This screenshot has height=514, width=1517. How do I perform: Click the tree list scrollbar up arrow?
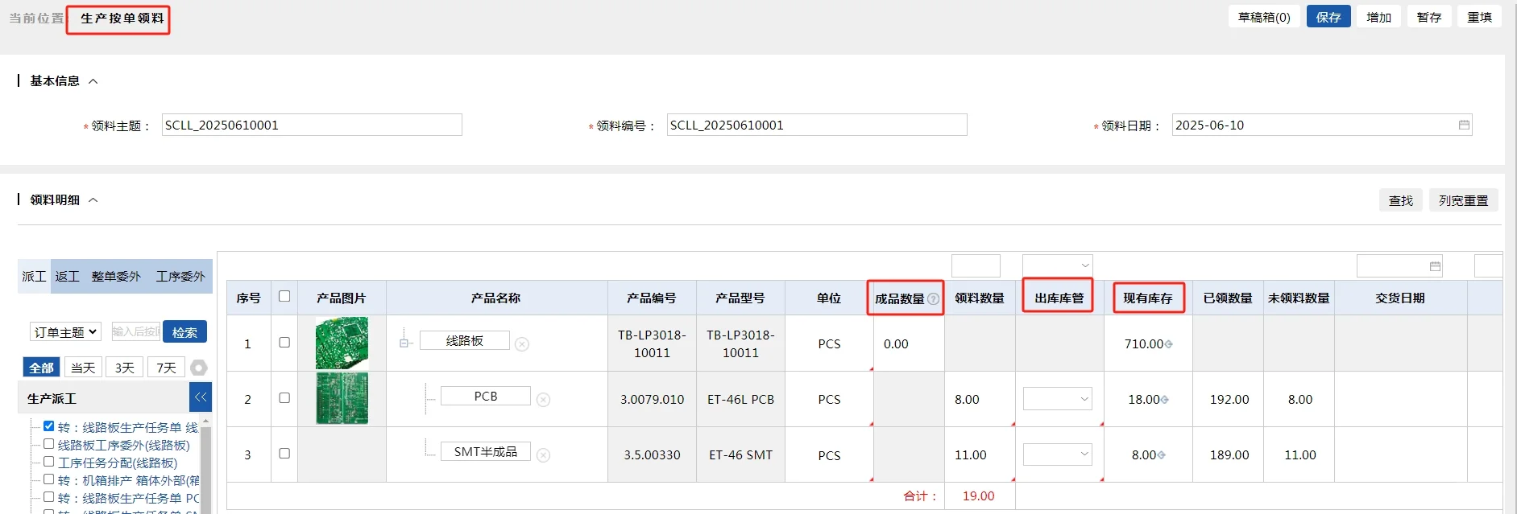pos(205,421)
